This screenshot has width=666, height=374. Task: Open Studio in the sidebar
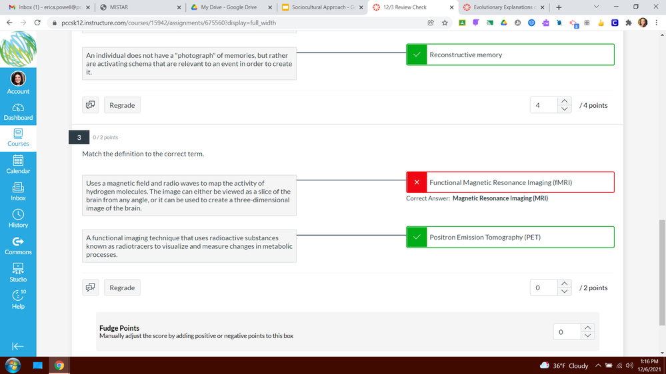18,272
